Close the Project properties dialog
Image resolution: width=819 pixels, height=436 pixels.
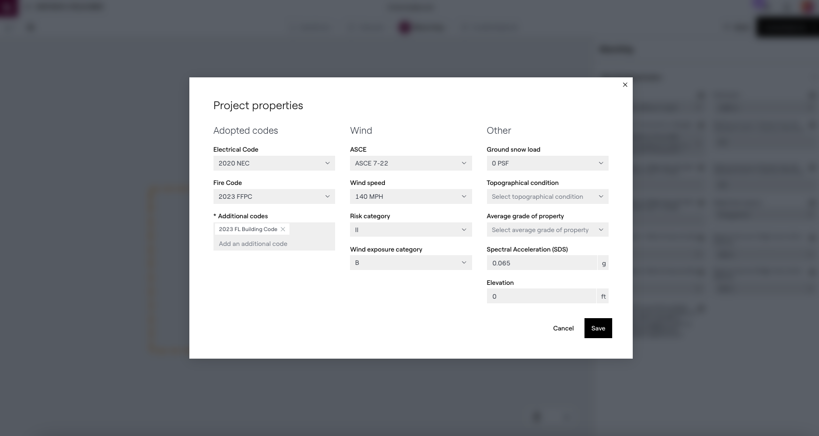click(x=625, y=85)
